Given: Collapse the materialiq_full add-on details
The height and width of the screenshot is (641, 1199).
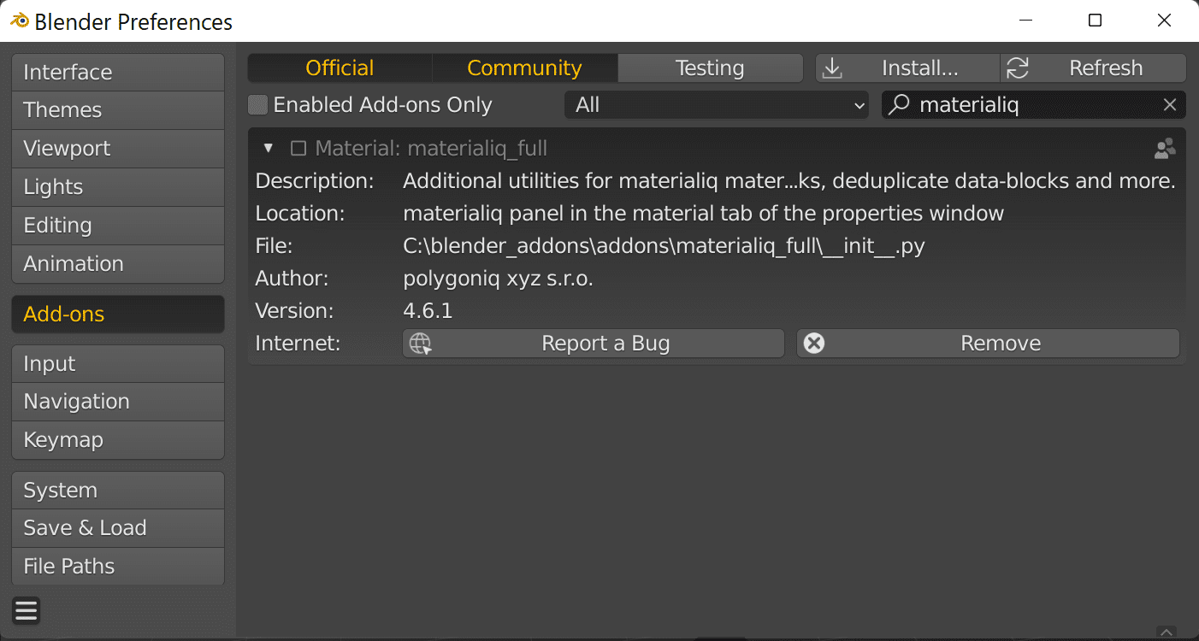Looking at the screenshot, I should coord(268,149).
